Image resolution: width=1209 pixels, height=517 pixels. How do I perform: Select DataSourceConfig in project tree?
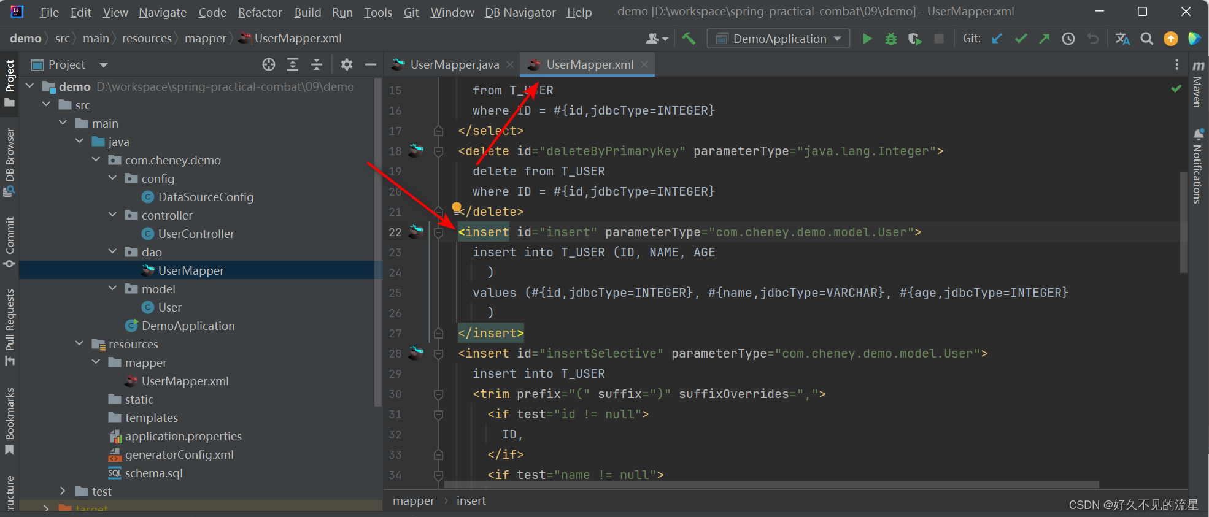point(206,197)
